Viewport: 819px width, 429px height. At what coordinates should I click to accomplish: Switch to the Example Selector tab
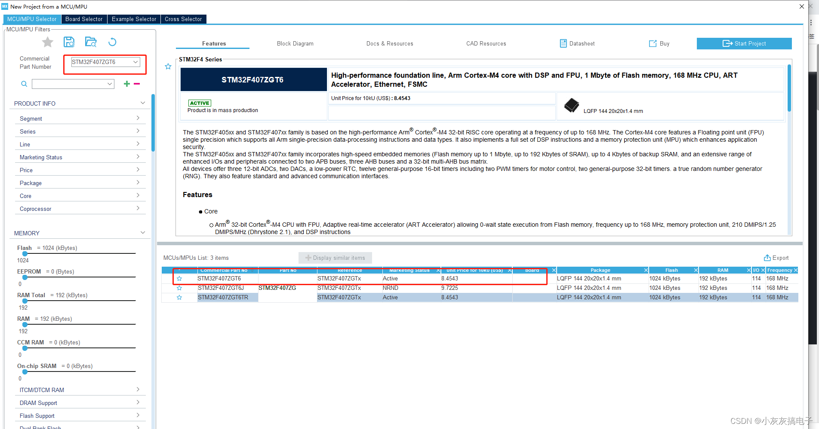(134, 19)
